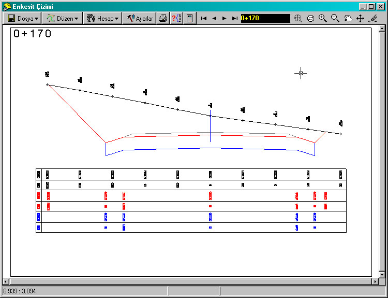Advance to the next cross-section

(224, 18)
